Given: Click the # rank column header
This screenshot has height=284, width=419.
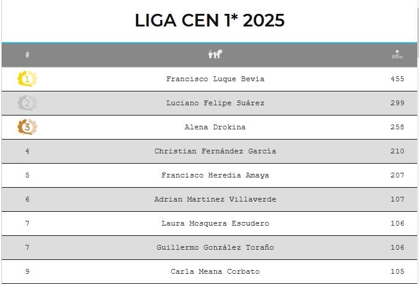Looking at the screenshot, I should click(x=27, y=55).
